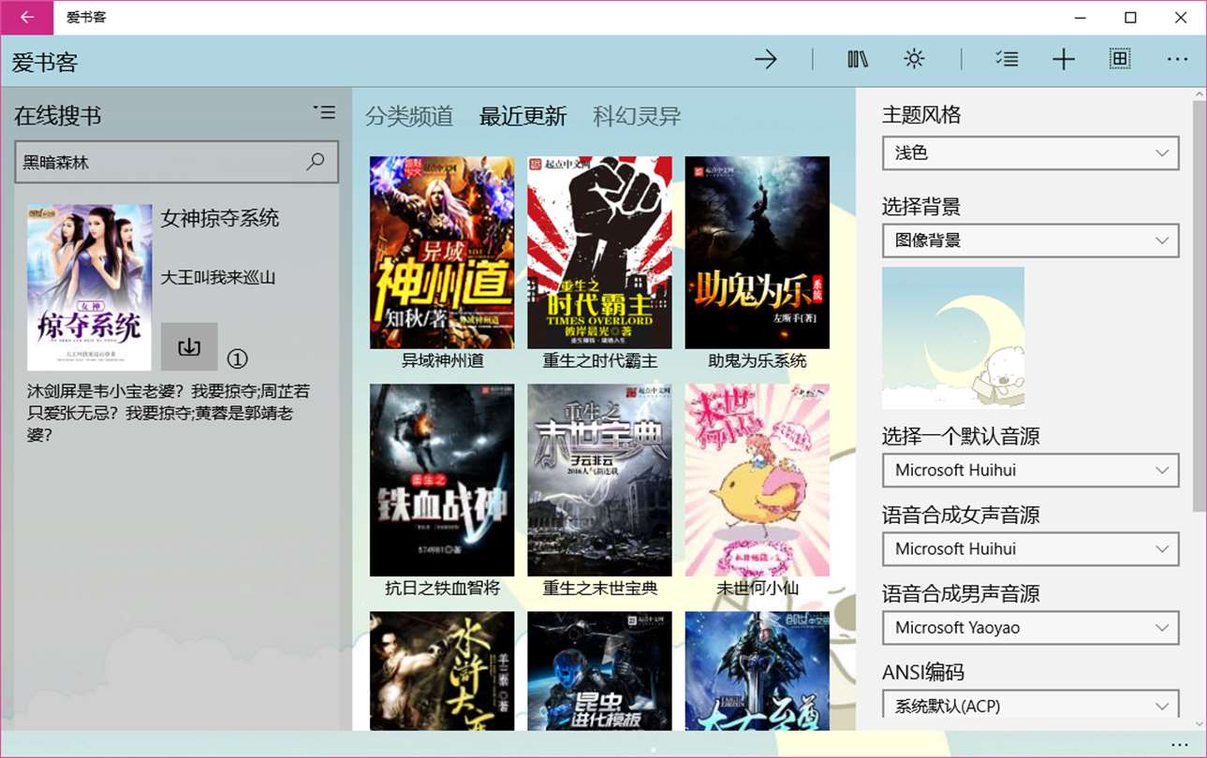Switch to the 最近更新 tab
Image resolution: width=1207 pixels, height=758 pixels.
(x=523, y=116)
